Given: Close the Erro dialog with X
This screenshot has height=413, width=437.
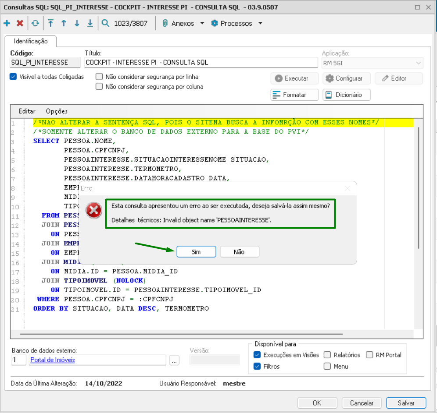Looking at the screenshot, I should pyautogui.click(x=347, y=189).
